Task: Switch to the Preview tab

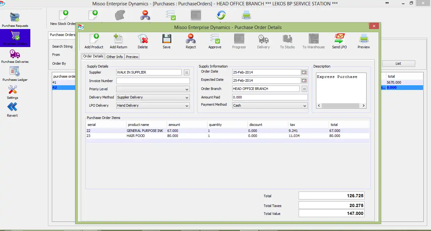Action: coord(132,57)
